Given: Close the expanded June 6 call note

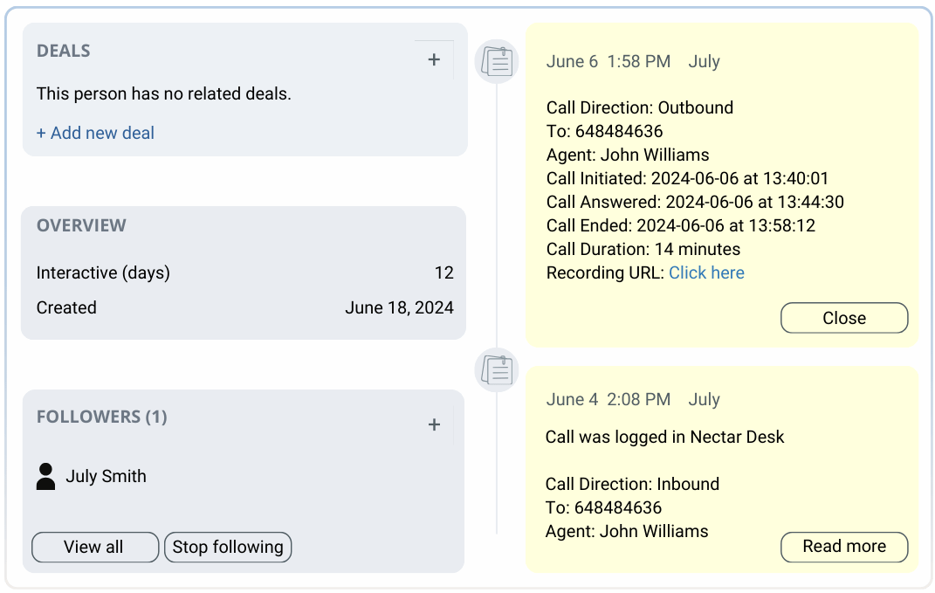Looking at the screenshot, I should [x=844, y=318].
